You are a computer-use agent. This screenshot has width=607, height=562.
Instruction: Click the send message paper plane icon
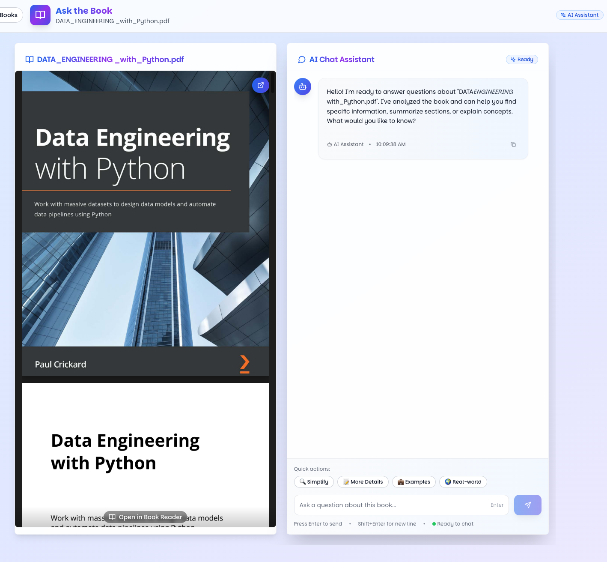click(527, 505)
